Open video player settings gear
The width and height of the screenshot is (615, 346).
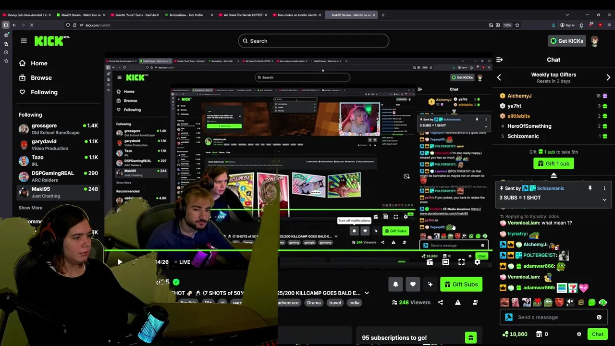(477, 262)
